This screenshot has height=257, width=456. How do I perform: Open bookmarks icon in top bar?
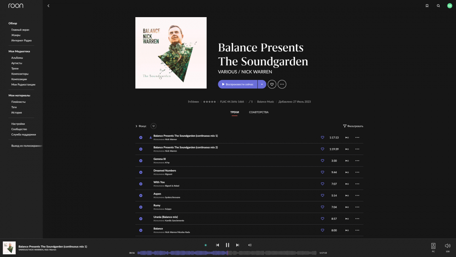427,6
